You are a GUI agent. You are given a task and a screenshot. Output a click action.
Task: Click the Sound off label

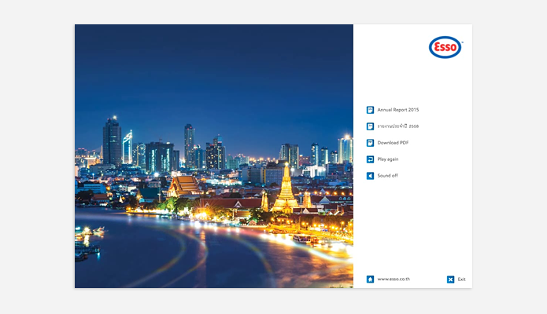coord(387,176)
